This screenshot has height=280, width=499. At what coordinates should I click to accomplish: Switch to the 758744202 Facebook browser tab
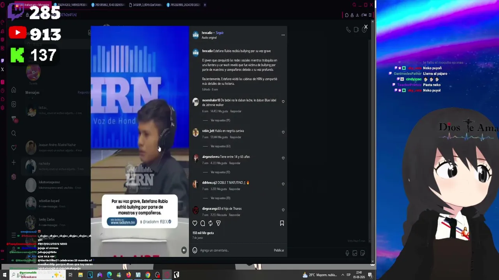pyautogui.click(x=71, y=5)
